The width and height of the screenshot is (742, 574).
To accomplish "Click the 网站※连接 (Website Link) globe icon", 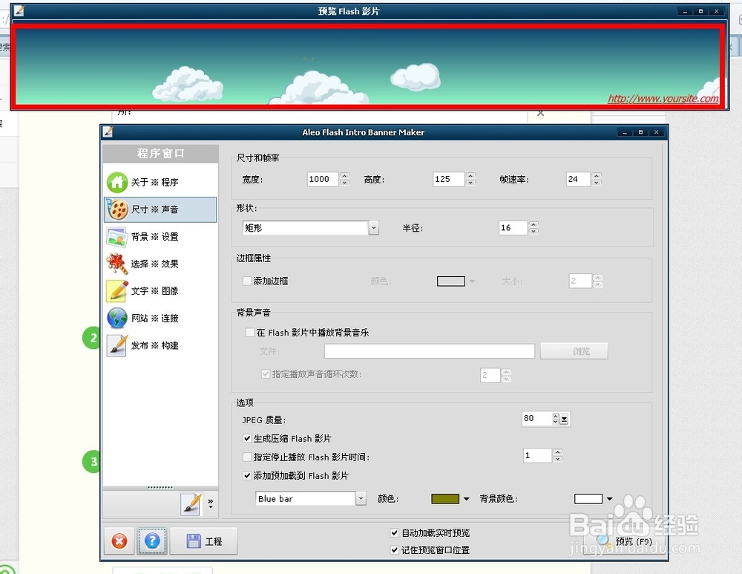I will (x=116, y=318).
